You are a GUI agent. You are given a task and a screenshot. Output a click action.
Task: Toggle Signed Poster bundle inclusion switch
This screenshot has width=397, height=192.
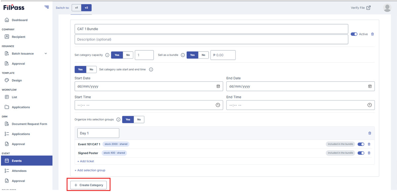361,153
